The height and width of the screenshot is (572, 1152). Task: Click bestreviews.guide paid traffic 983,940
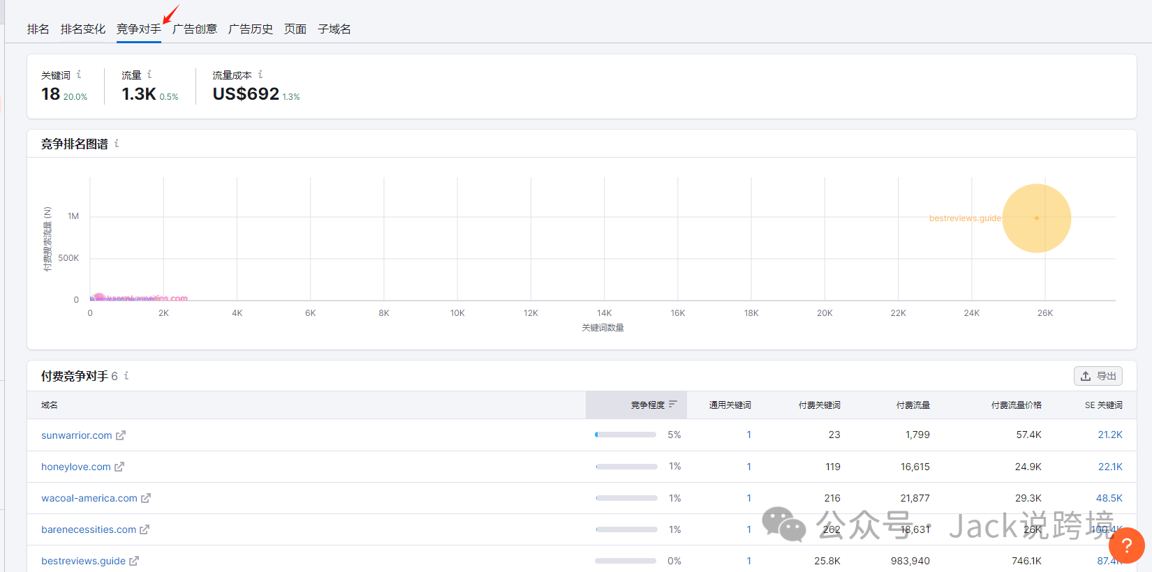910,561
